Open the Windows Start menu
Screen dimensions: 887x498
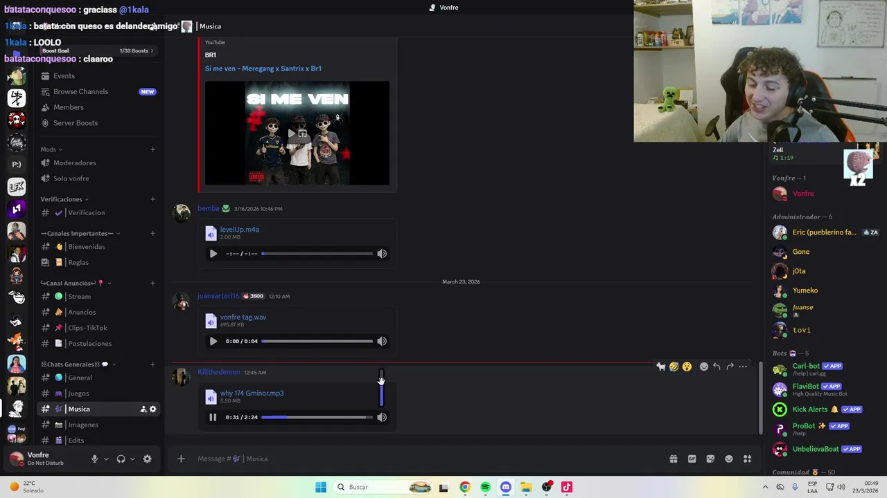[321, 487]
